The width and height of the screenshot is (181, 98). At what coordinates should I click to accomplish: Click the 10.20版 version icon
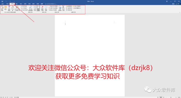(13, 9)
